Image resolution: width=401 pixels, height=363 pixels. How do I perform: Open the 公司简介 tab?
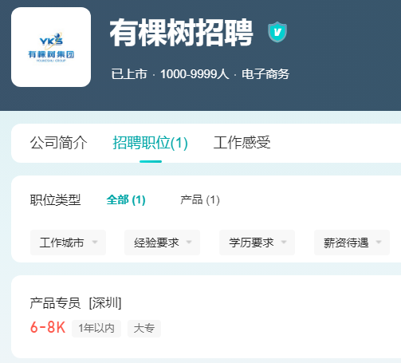coord(58,143)
